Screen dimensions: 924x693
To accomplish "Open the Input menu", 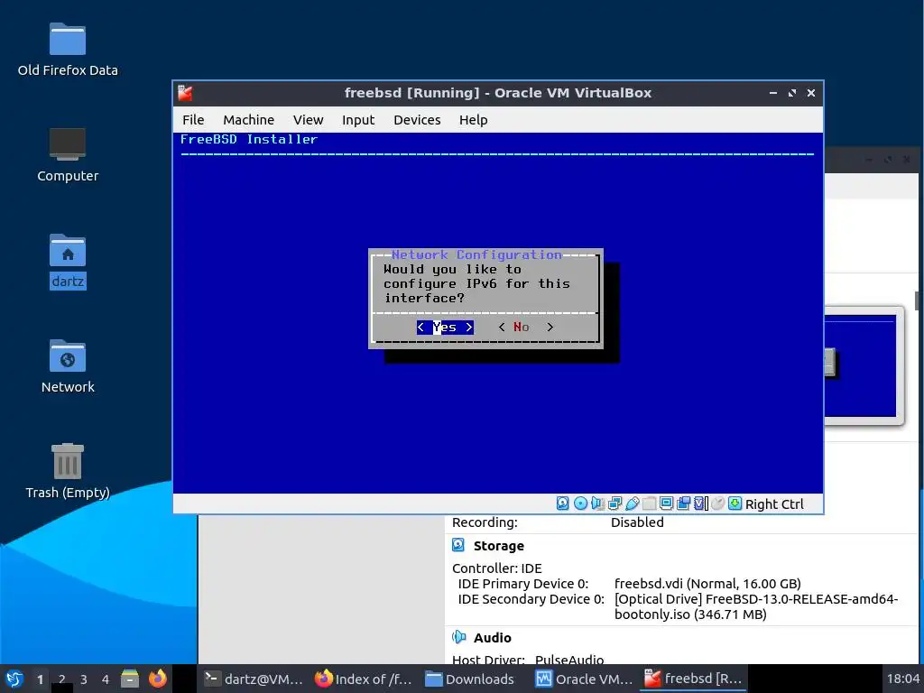I will pos(358,120).
